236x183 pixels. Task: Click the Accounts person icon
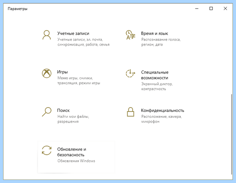[47, 35]
